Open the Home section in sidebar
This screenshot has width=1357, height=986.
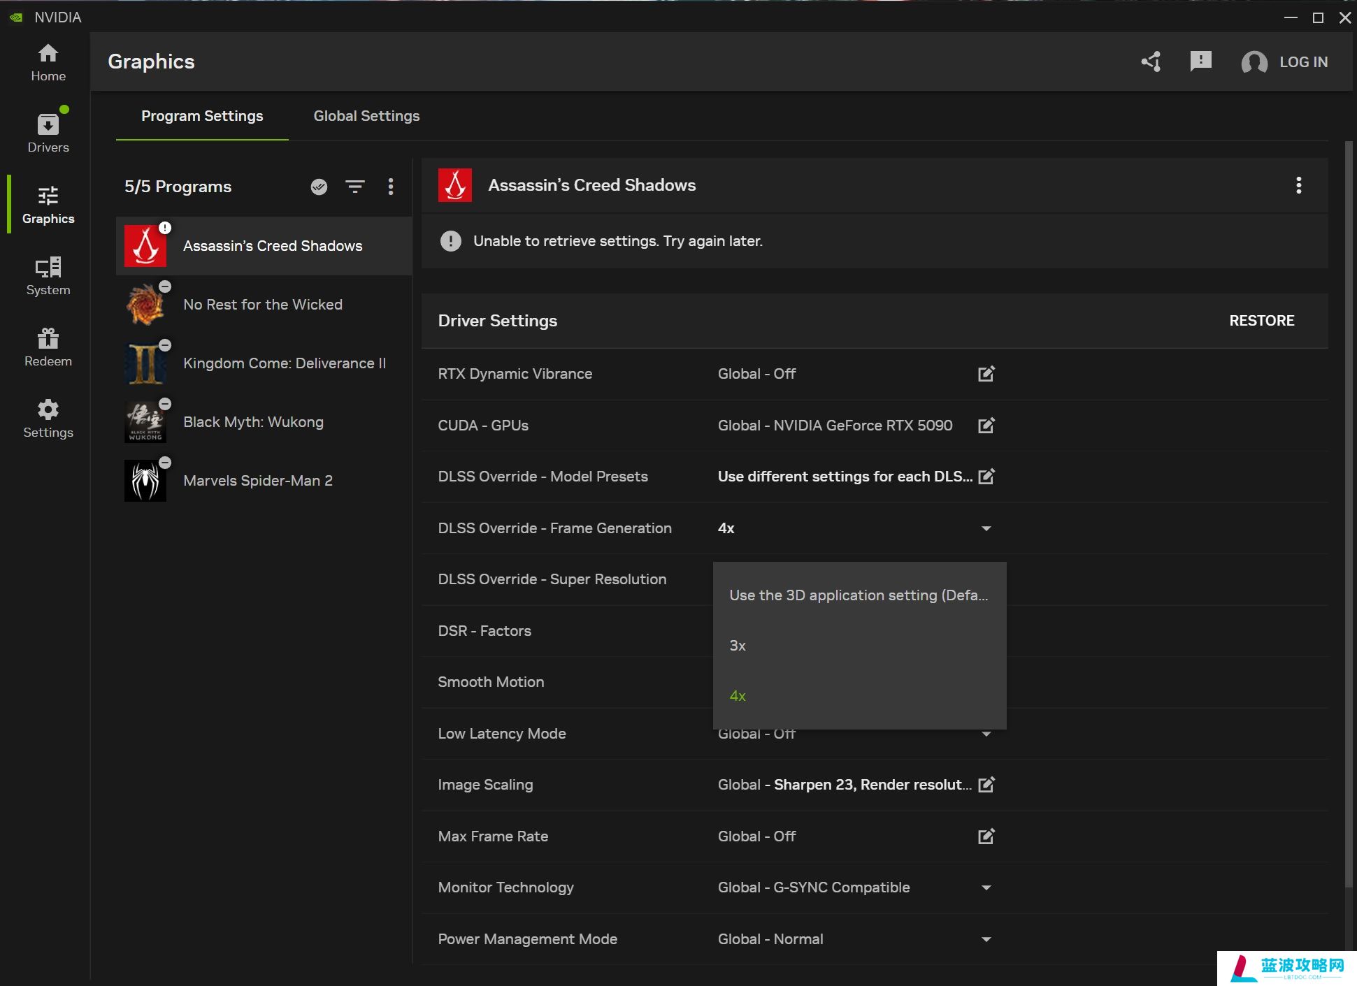click(48, 63)
